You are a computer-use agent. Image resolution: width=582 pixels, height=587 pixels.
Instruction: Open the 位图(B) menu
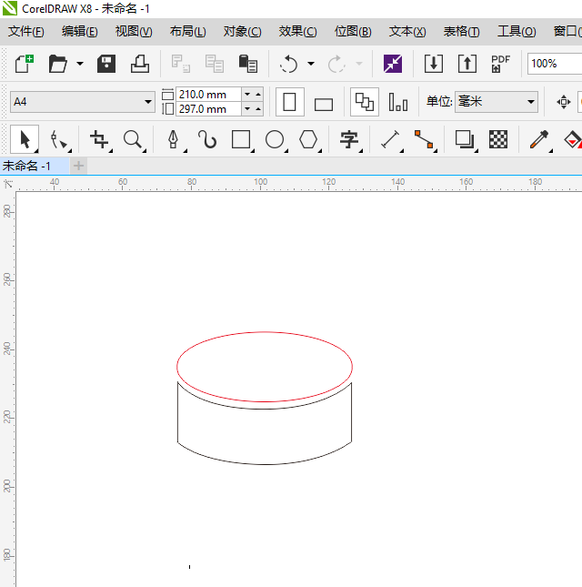(353, 32)
